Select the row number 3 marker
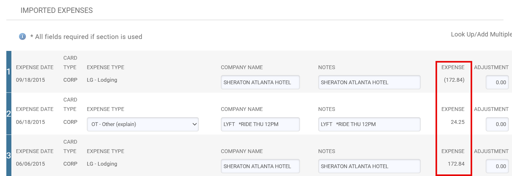This screenshot has width=512, height=176. (x=9, y=156)
